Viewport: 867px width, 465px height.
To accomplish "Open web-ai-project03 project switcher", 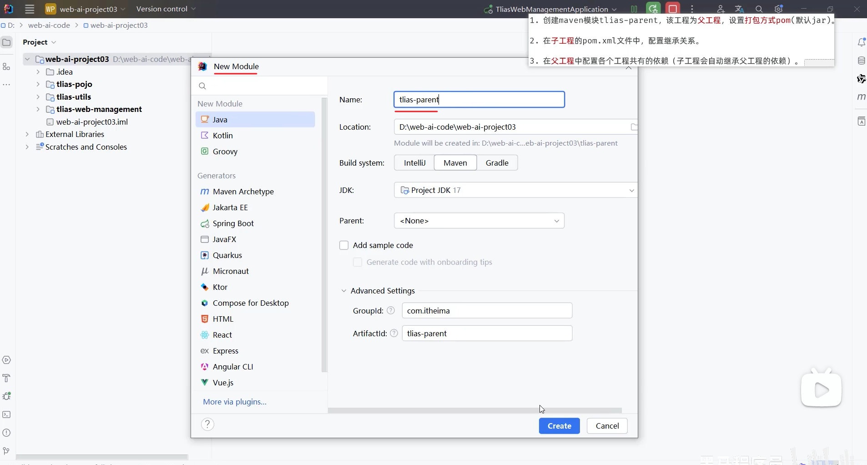I will coord(86,9).
